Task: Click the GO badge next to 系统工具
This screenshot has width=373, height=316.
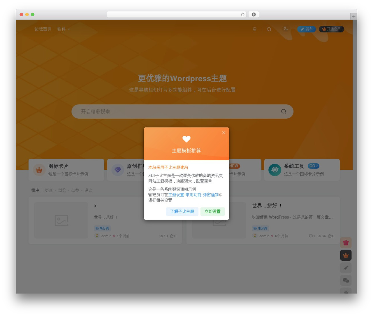Action: 314,166
